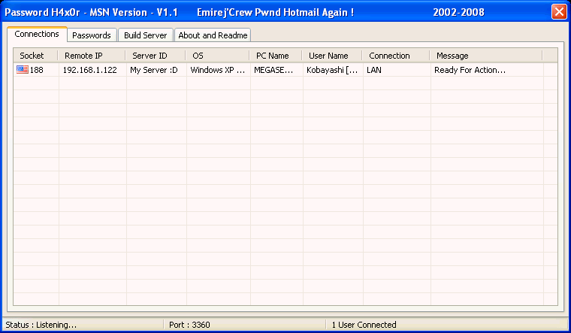Select the row with IP 192.168.1.122
Image resolution: width=571 pixels, height=333 pixels.
click(x=89, y=70)
